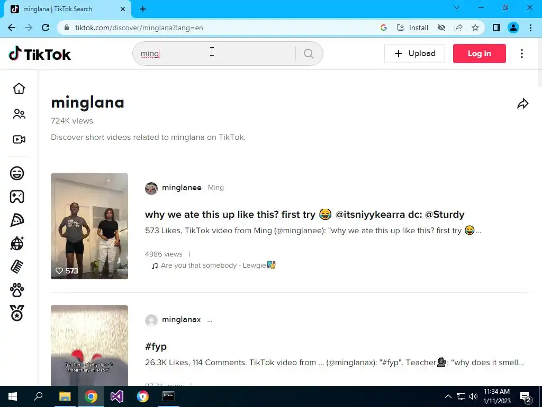Click the Log in button

tap(479, 54)
